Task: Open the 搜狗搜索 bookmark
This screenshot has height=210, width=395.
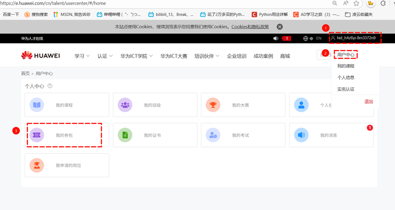Action: (x=36, y=14)
